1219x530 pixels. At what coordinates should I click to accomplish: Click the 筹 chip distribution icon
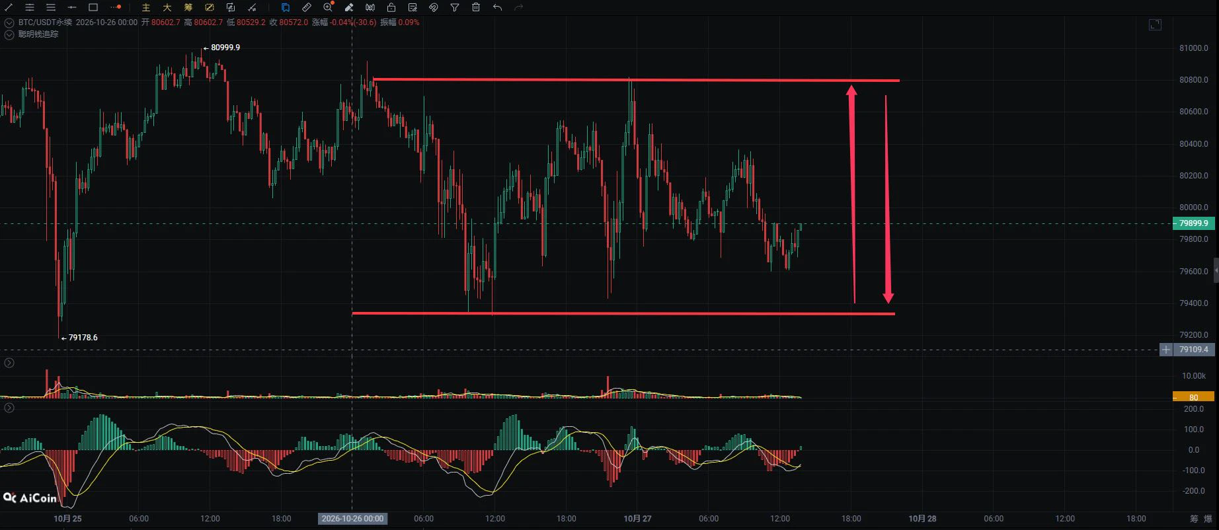click(188, 7)
